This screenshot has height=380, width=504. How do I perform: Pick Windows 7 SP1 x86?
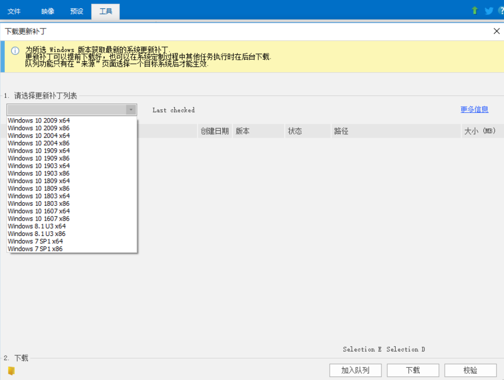(x=72, y=249)
